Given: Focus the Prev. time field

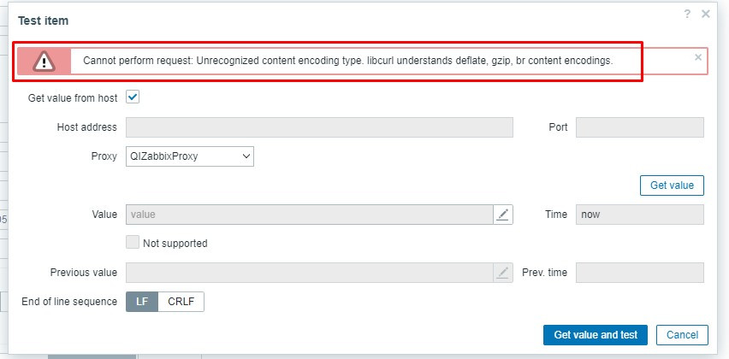Looking at the screenshot, I should click(639, 273).
